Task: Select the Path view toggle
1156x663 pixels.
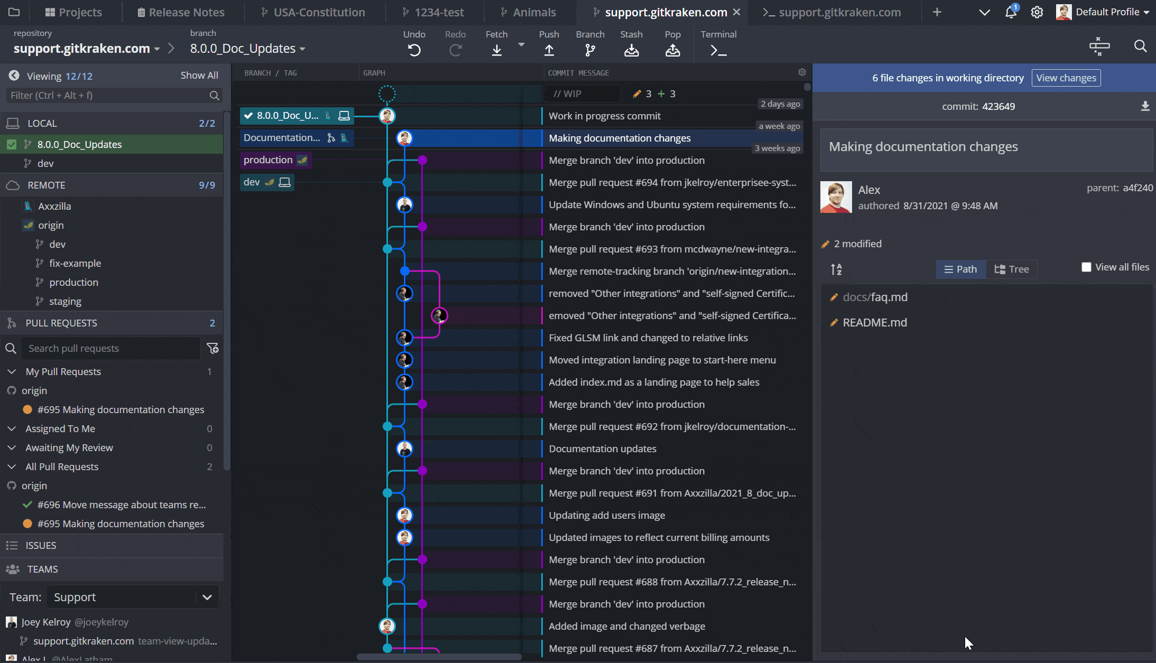Action: point(960,269)
